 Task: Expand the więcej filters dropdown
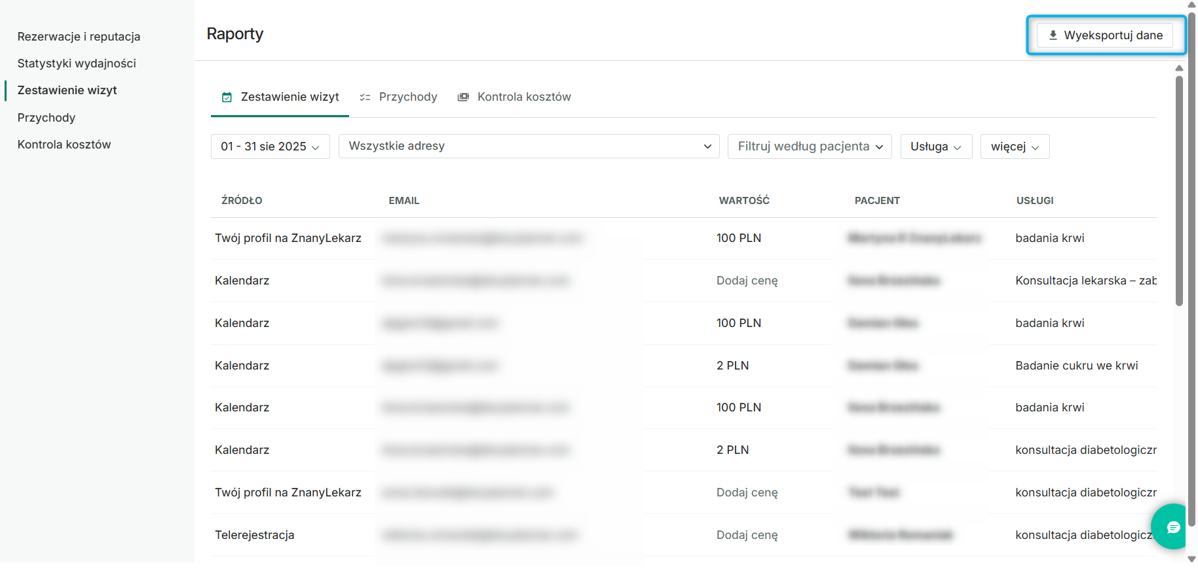pos(1015,147)
